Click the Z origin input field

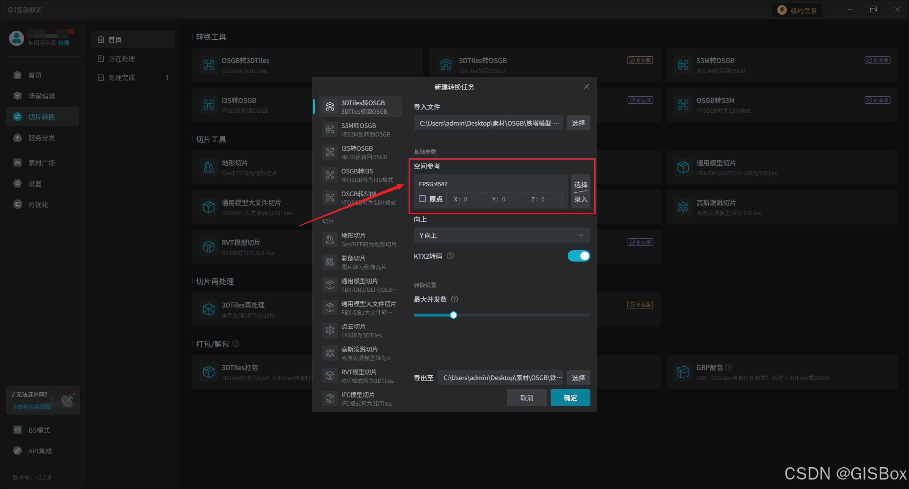[x=543, y=199]
